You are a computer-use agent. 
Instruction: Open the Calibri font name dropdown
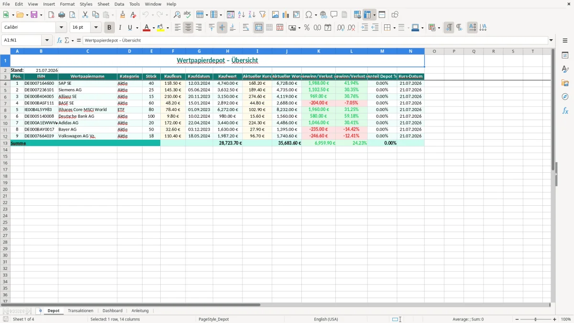[61, 28]
